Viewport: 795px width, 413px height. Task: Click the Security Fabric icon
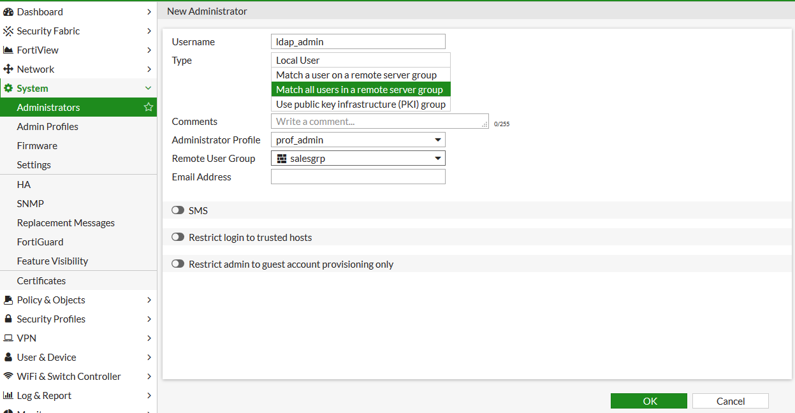8,31
